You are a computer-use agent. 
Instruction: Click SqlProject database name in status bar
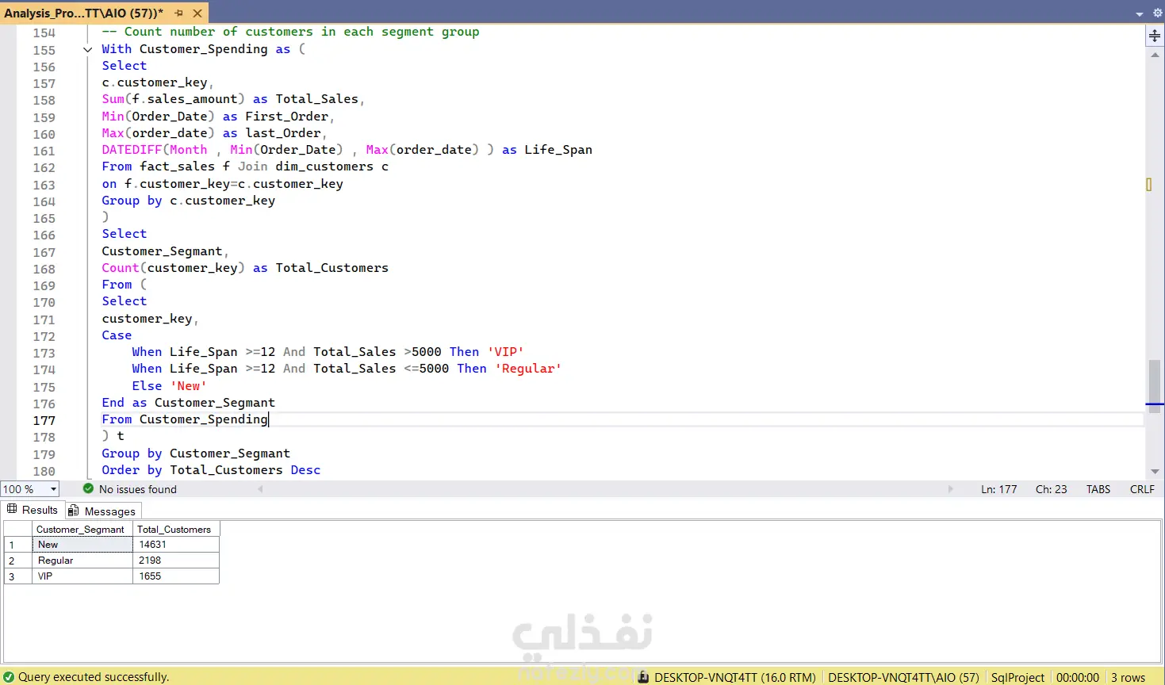point(1017,678)
